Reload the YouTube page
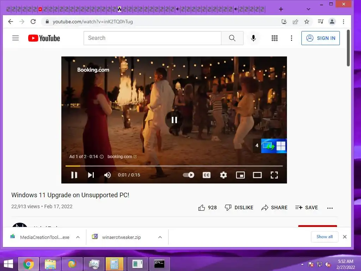Screen dimensions: 361x271 coord(33,22)
